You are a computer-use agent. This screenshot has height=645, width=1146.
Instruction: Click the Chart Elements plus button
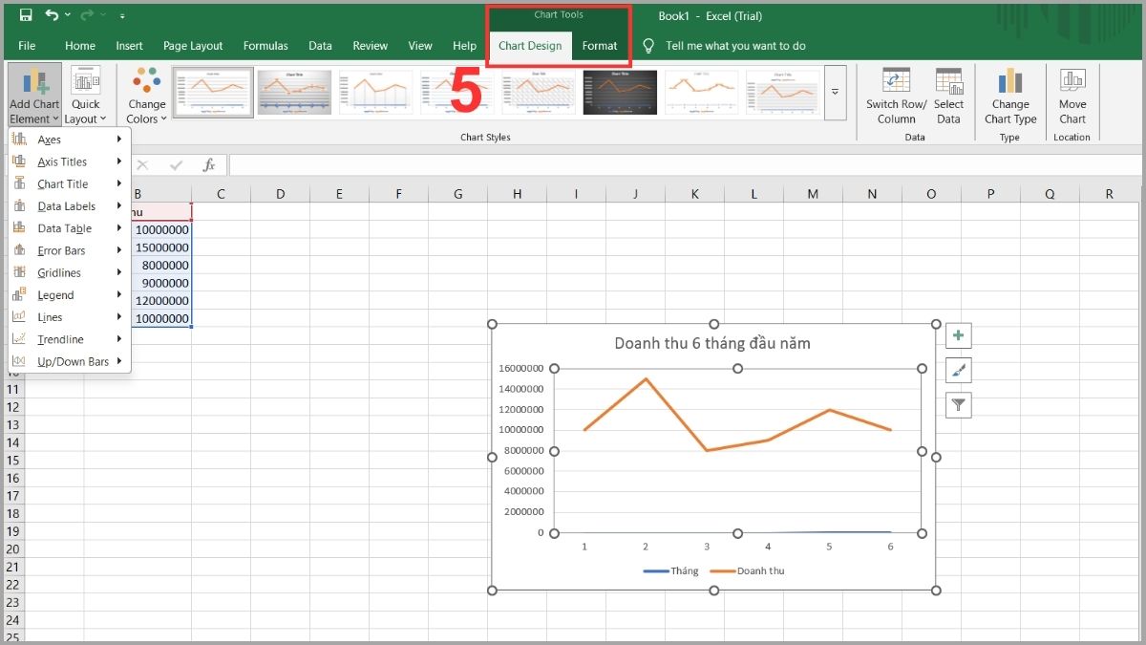click(x=959, y=335)
